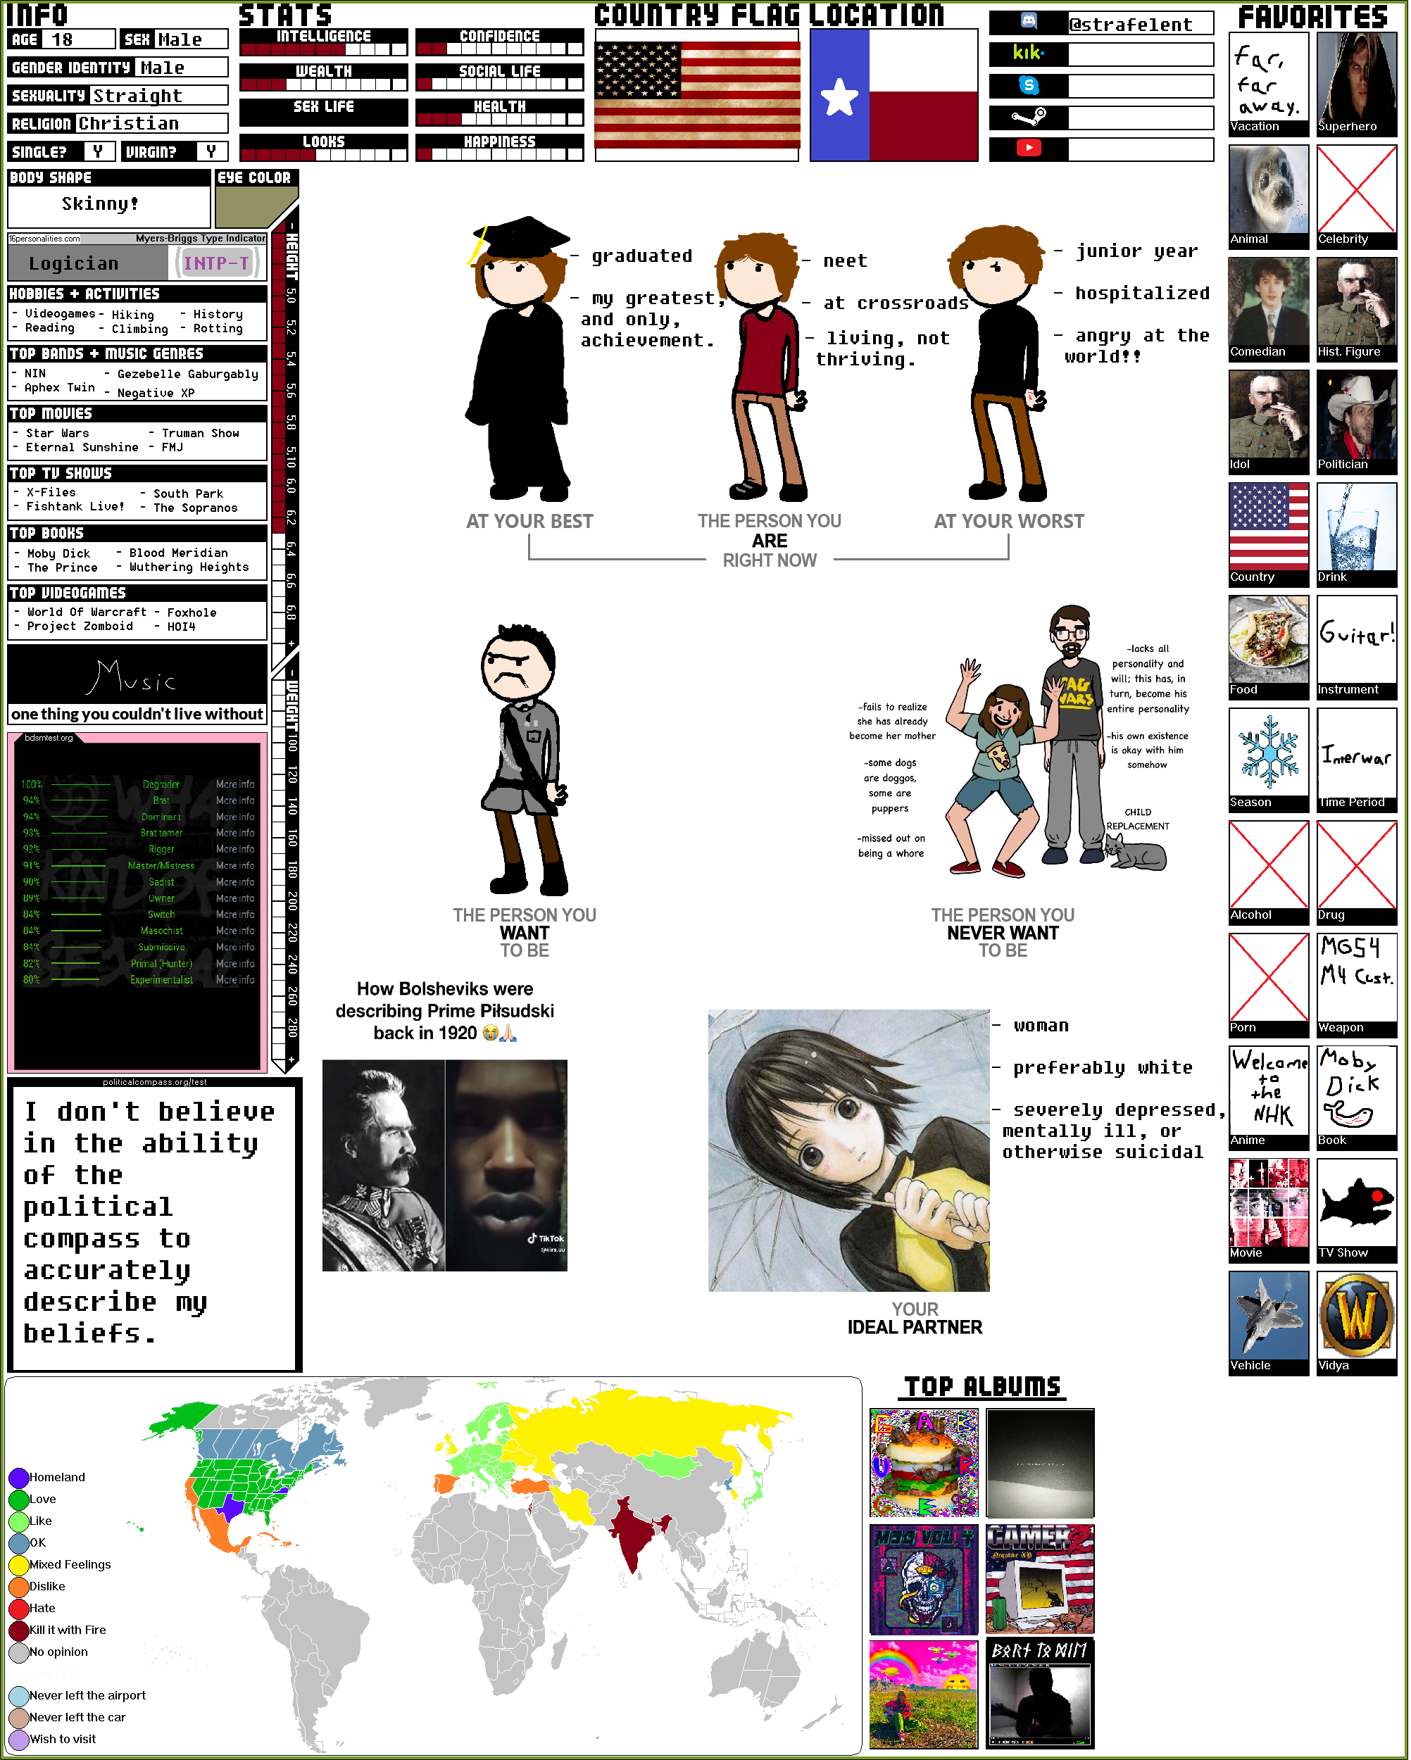Select the snowflake Season favorite
Screen dimensions: 1411x1760
(1269, 752)
